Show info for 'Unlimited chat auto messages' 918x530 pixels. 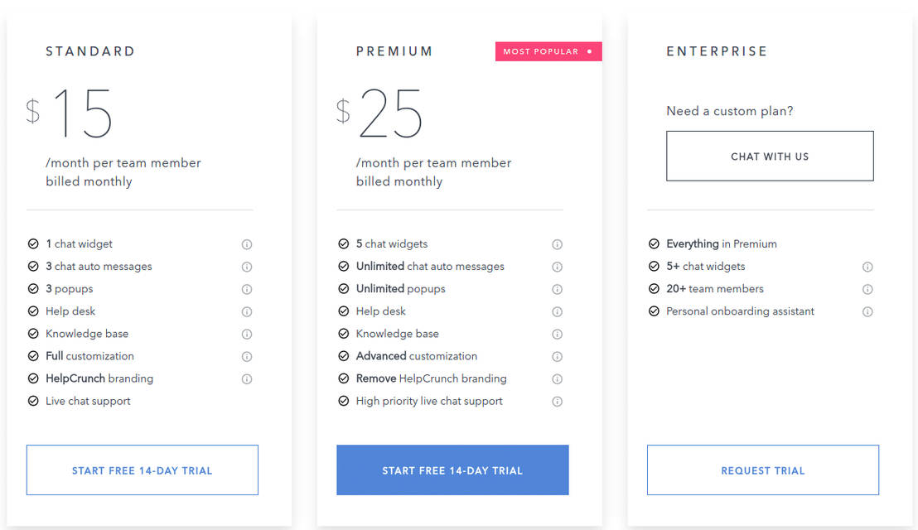[557, 267]
